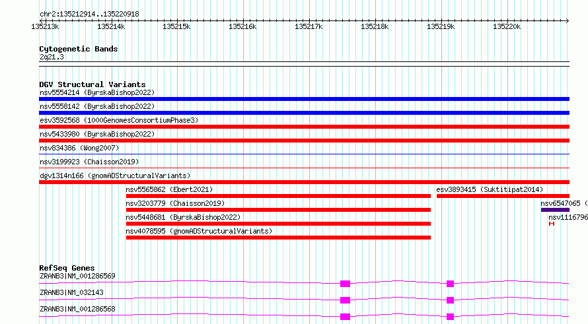The width and height of the screenshot is (588, 324).
Task: Open nsv3203779 (Chaisson2019) variant label
Action: click(x=175, y=203)
